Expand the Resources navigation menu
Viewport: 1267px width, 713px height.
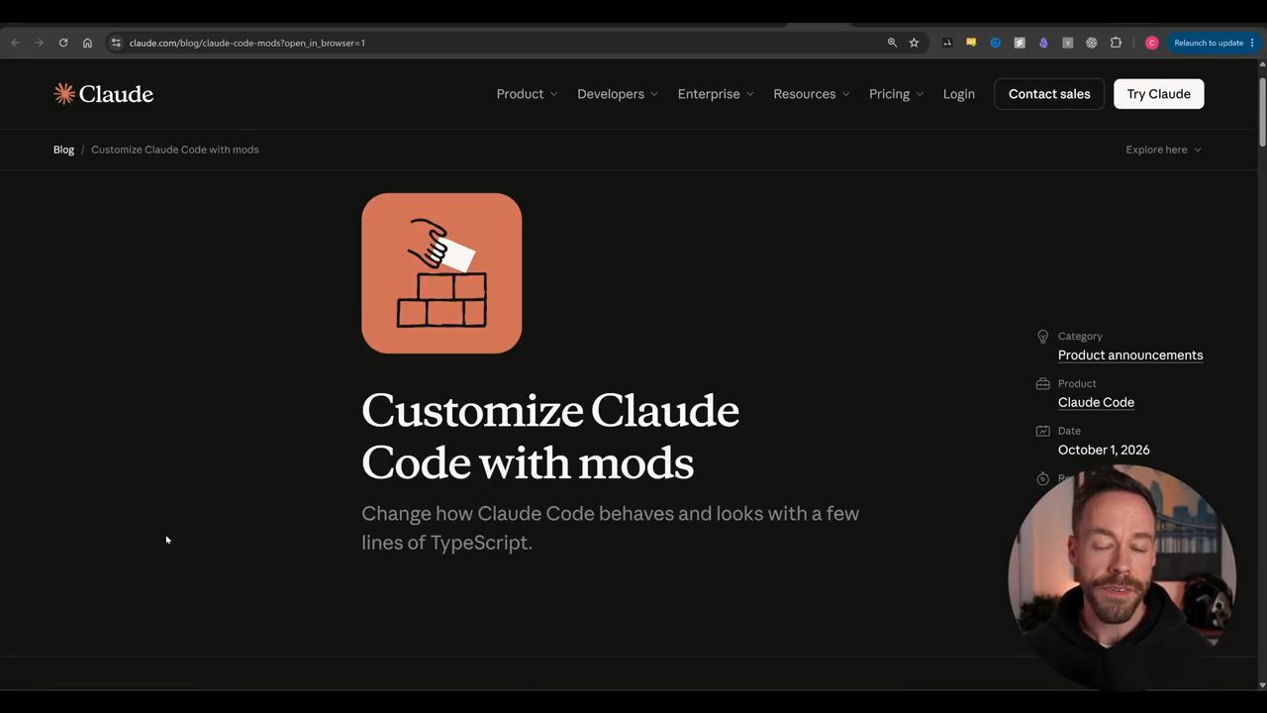pos(812,94)
